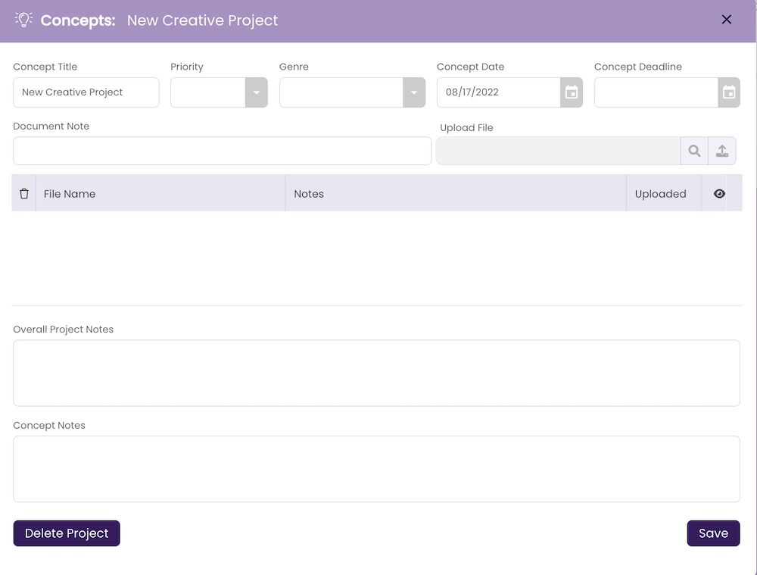Image resolution: width=757 pixels, height=575 pixels.
Task: Click into the Concept Notes textarea
Action: pos(376,469)
